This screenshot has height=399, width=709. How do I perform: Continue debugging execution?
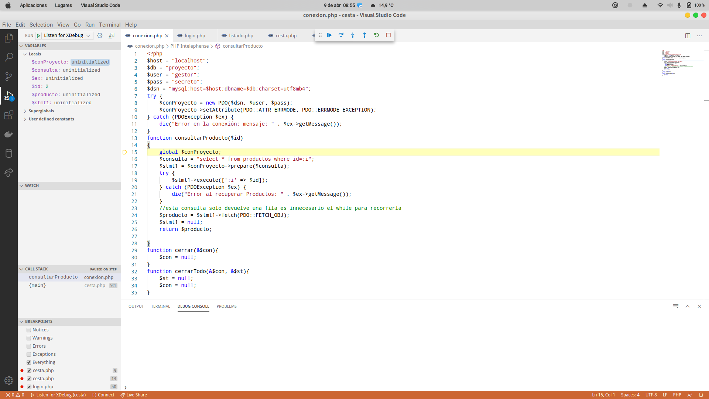point(329,35)
